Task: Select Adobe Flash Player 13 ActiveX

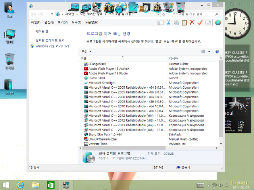Action: [109, 68]
